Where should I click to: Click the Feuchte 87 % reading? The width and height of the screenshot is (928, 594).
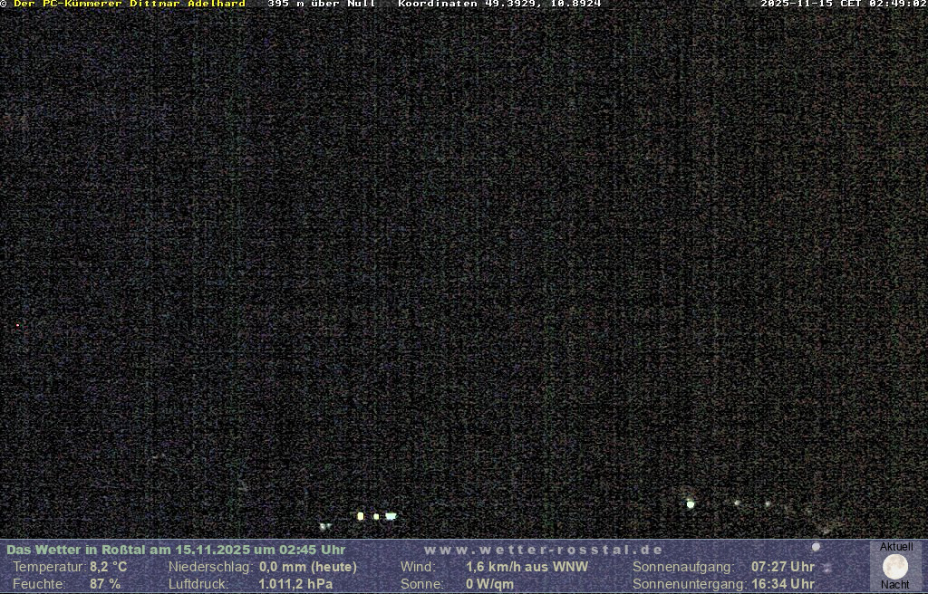[105, 584]
